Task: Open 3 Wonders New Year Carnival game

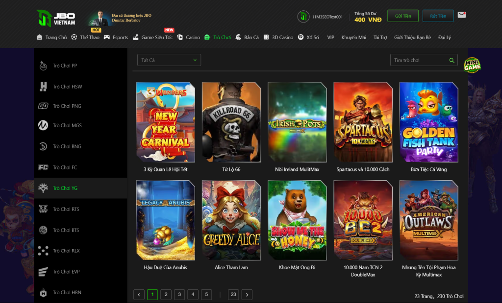Action: [166, 122]
